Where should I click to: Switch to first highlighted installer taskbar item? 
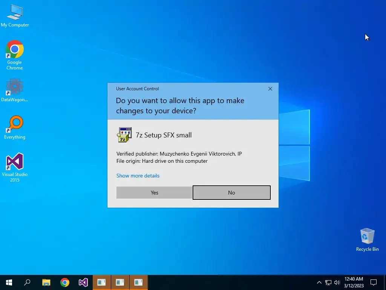pos(102,282)
